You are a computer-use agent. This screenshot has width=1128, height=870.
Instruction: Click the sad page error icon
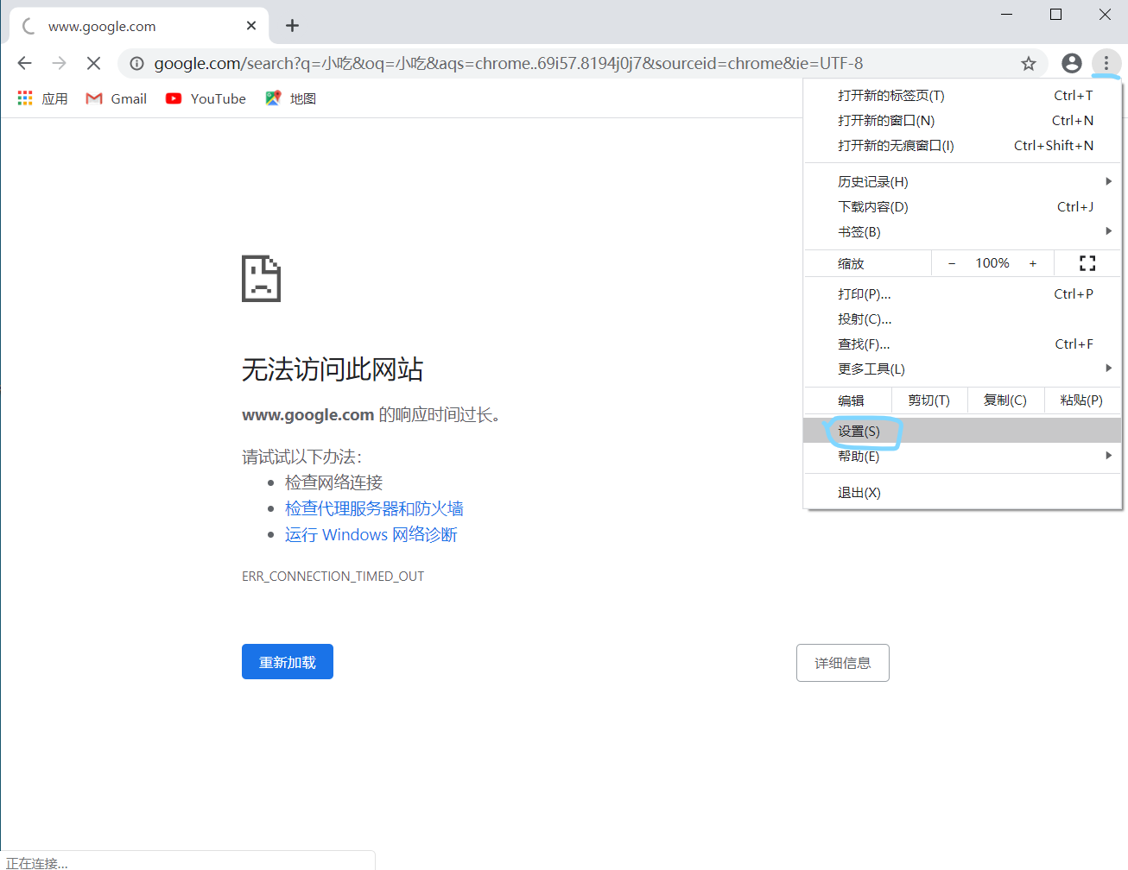261,278
